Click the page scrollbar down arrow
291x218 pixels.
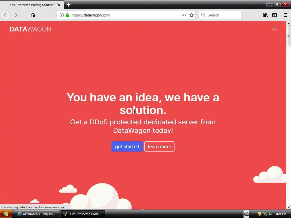pos(288,207)
